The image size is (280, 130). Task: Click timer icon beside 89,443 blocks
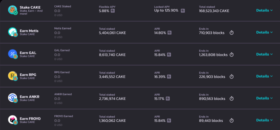point(232,120)
